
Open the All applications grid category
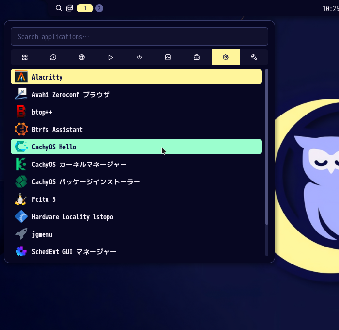pyautogui.click(x=25, y=57)
